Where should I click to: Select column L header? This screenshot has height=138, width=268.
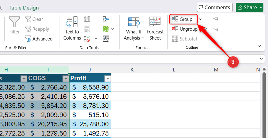click(174, 70)
